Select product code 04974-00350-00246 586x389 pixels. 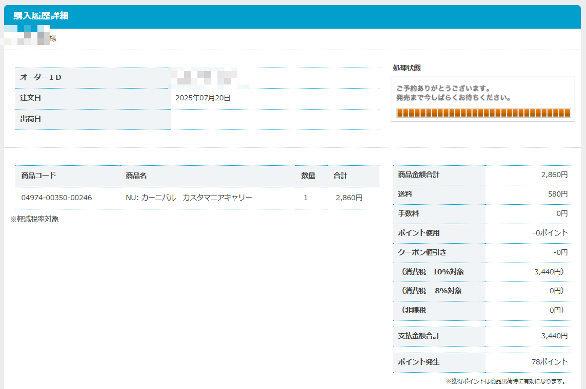56,198
